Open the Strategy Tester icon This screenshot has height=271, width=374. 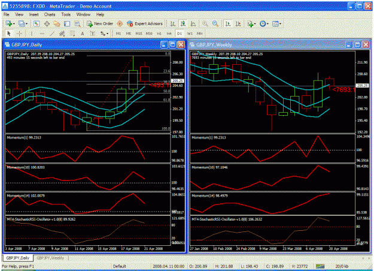pos(77,23)
